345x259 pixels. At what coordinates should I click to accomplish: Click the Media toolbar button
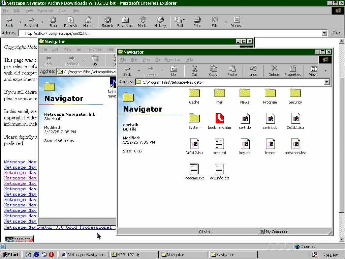[x=143, y=22]
